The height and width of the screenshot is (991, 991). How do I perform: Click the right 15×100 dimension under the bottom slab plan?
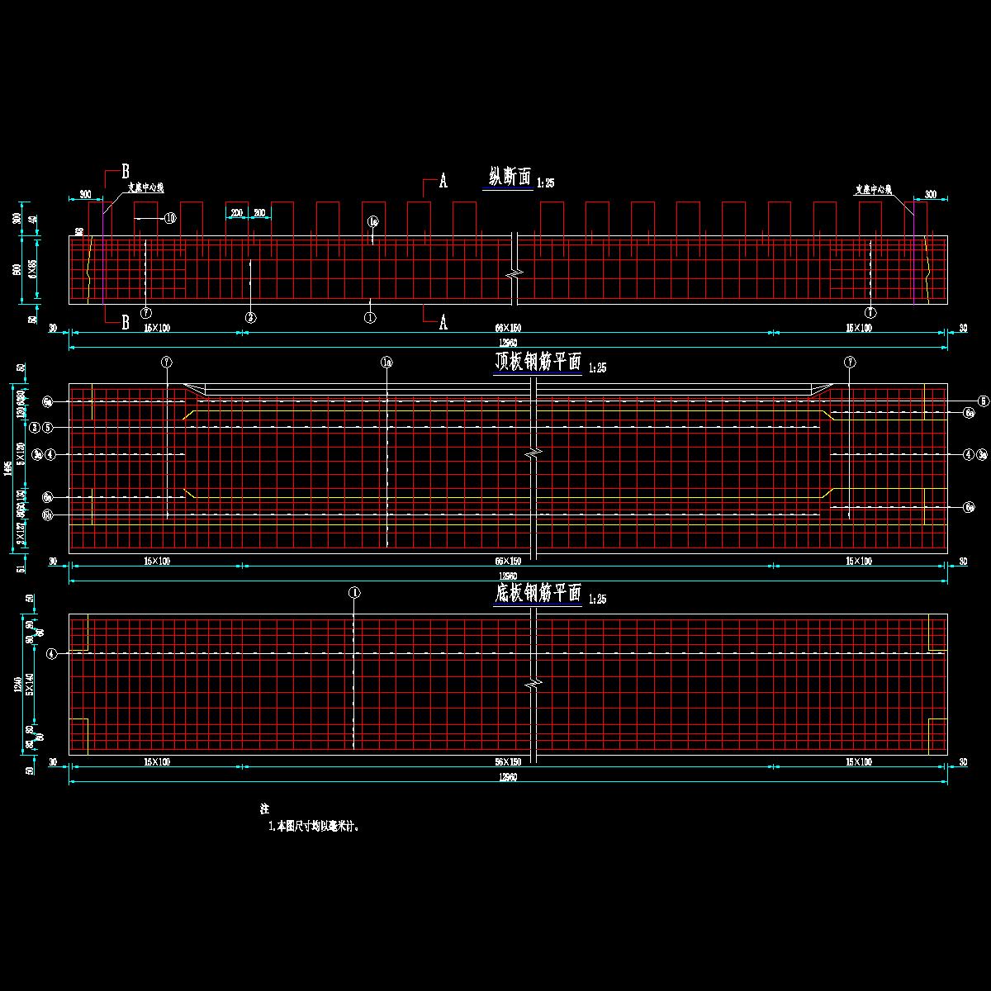(858, 762)
